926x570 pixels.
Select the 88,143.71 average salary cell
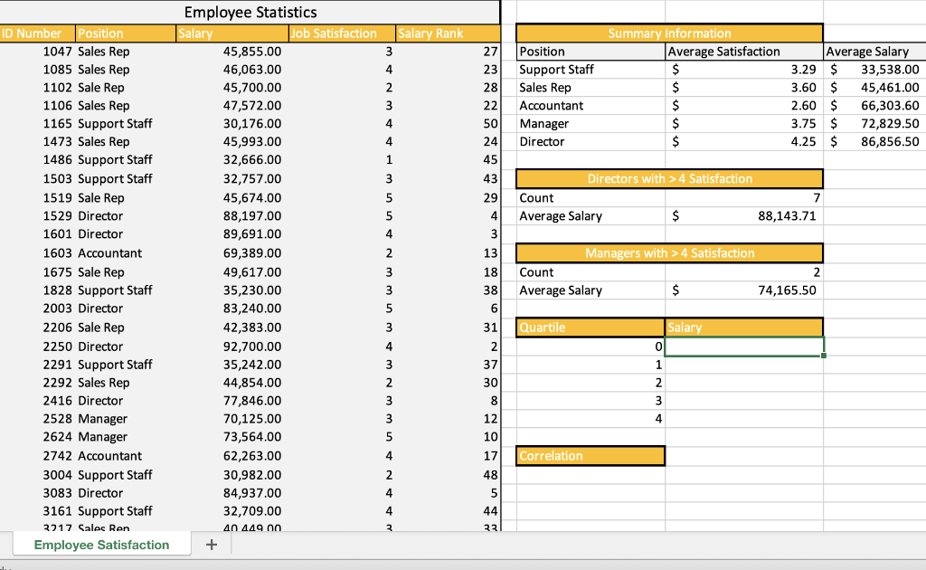[744, 216]
